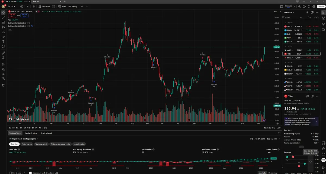
Task: Select the text annotation tool
Action: coord(3,41)
